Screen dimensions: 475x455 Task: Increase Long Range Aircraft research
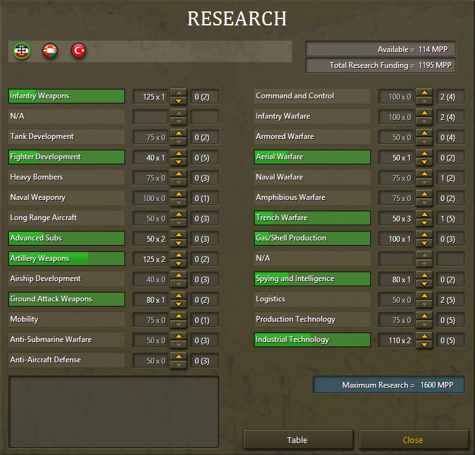(x=178, y=214)
